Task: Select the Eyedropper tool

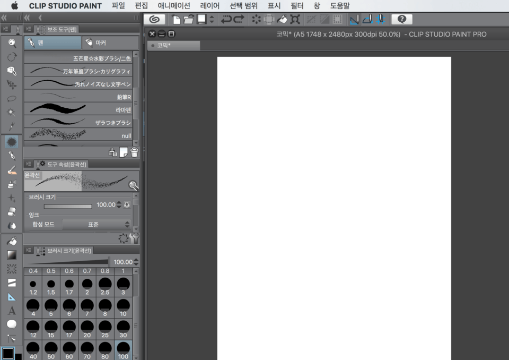Action: click(x=12, y=126)
